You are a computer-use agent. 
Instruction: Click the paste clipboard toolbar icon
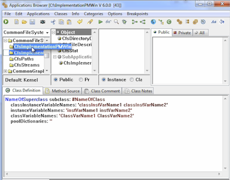(69, 22)
